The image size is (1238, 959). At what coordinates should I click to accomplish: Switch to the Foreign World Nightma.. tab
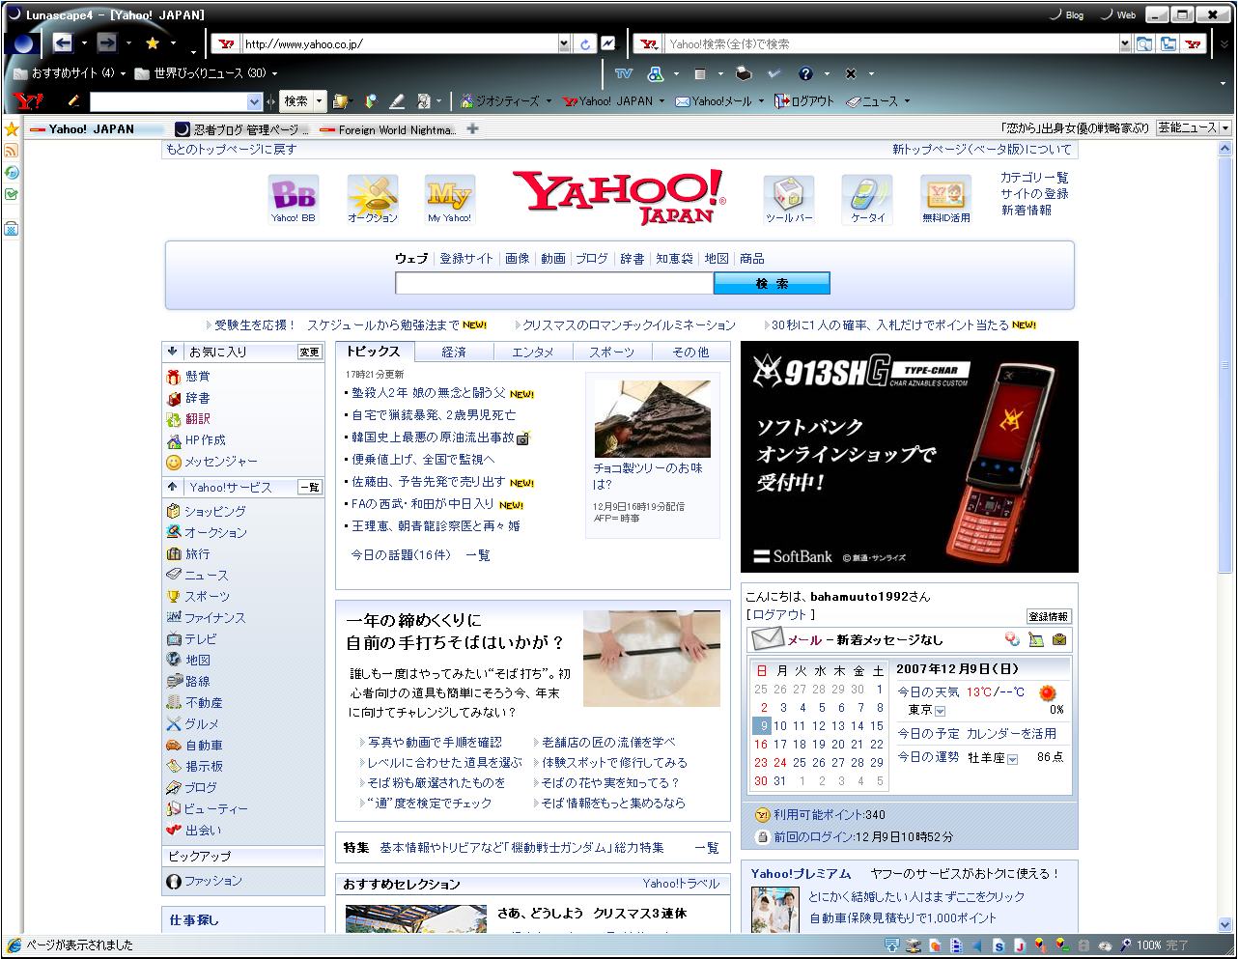pos(387,129)
